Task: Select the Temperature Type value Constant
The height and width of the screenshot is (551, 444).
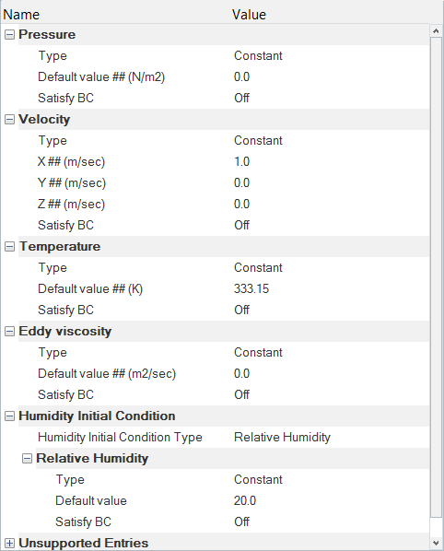Action: (258, 268)
